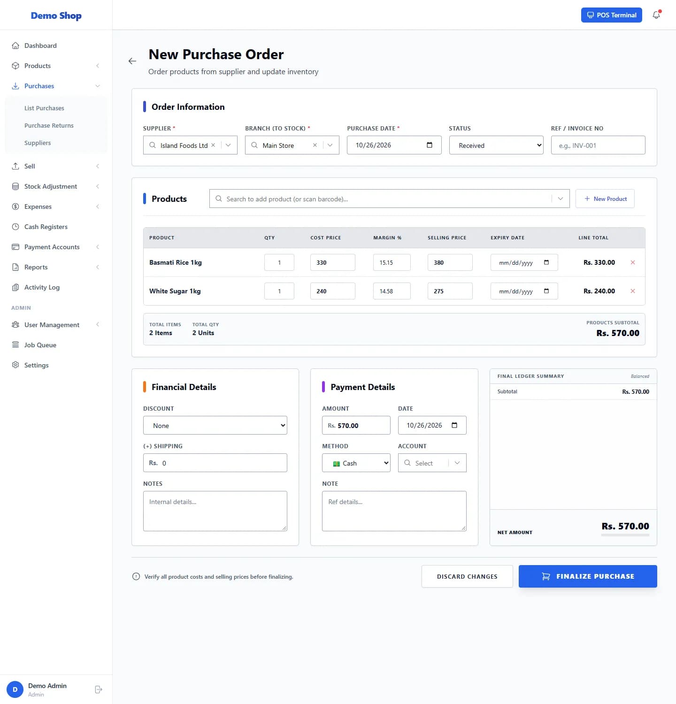This screenshot has width=676, height=704.
Task: Click the Payment Accounts card icon
Action: (x=15, y=247)
